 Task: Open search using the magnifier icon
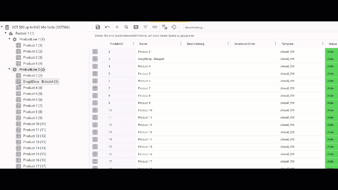[x=126, y=27]
